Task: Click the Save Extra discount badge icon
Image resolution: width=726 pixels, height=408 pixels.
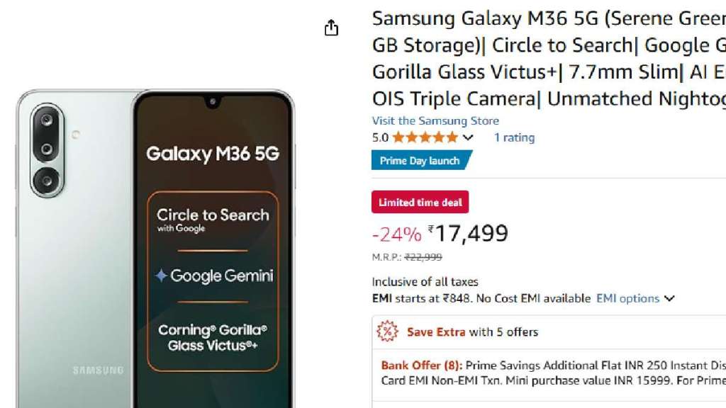Action: [x=387, y=331]
